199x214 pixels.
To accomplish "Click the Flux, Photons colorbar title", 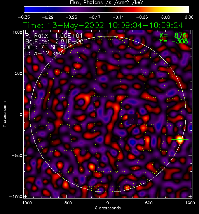I will tap(106, 2).
